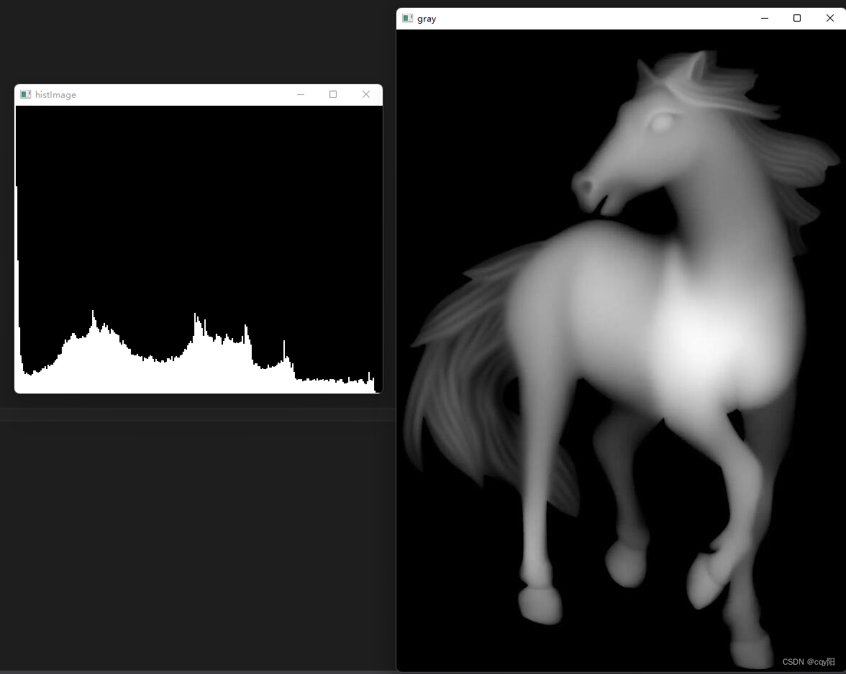This screenshot has width=846, height=674.
Task: Click the horse's nostril
Action: pyautogui.click(x=586, y=187)
